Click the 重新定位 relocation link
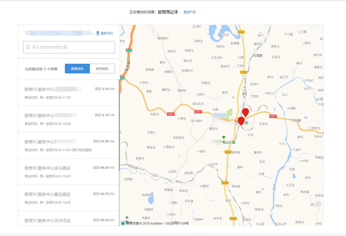 pos(106,33)
